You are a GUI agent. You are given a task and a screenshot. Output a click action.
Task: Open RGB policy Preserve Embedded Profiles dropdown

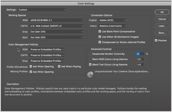(47, 49)
